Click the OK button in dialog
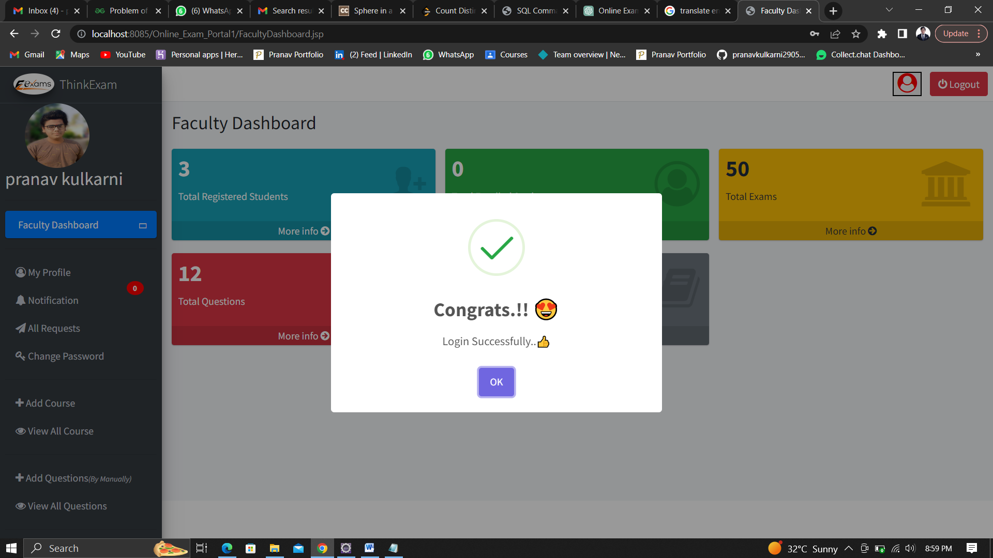The width and height of the screenshot is (993, 558). click(496, 382)
